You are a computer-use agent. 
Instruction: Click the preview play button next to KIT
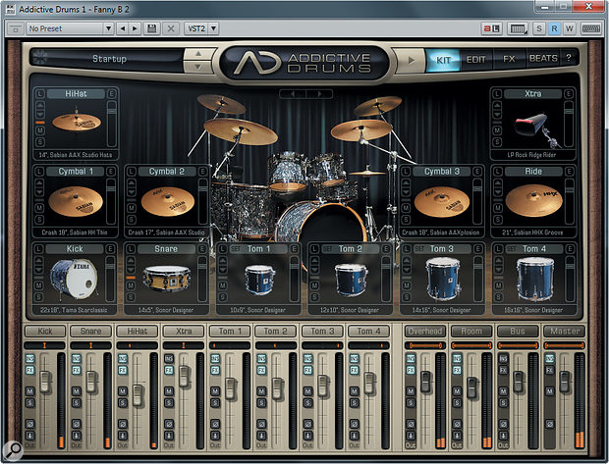[411, 60]
